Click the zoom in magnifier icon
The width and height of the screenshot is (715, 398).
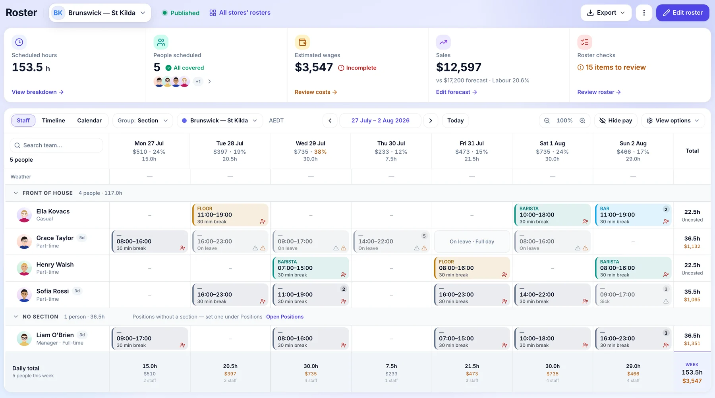(582, 120)
